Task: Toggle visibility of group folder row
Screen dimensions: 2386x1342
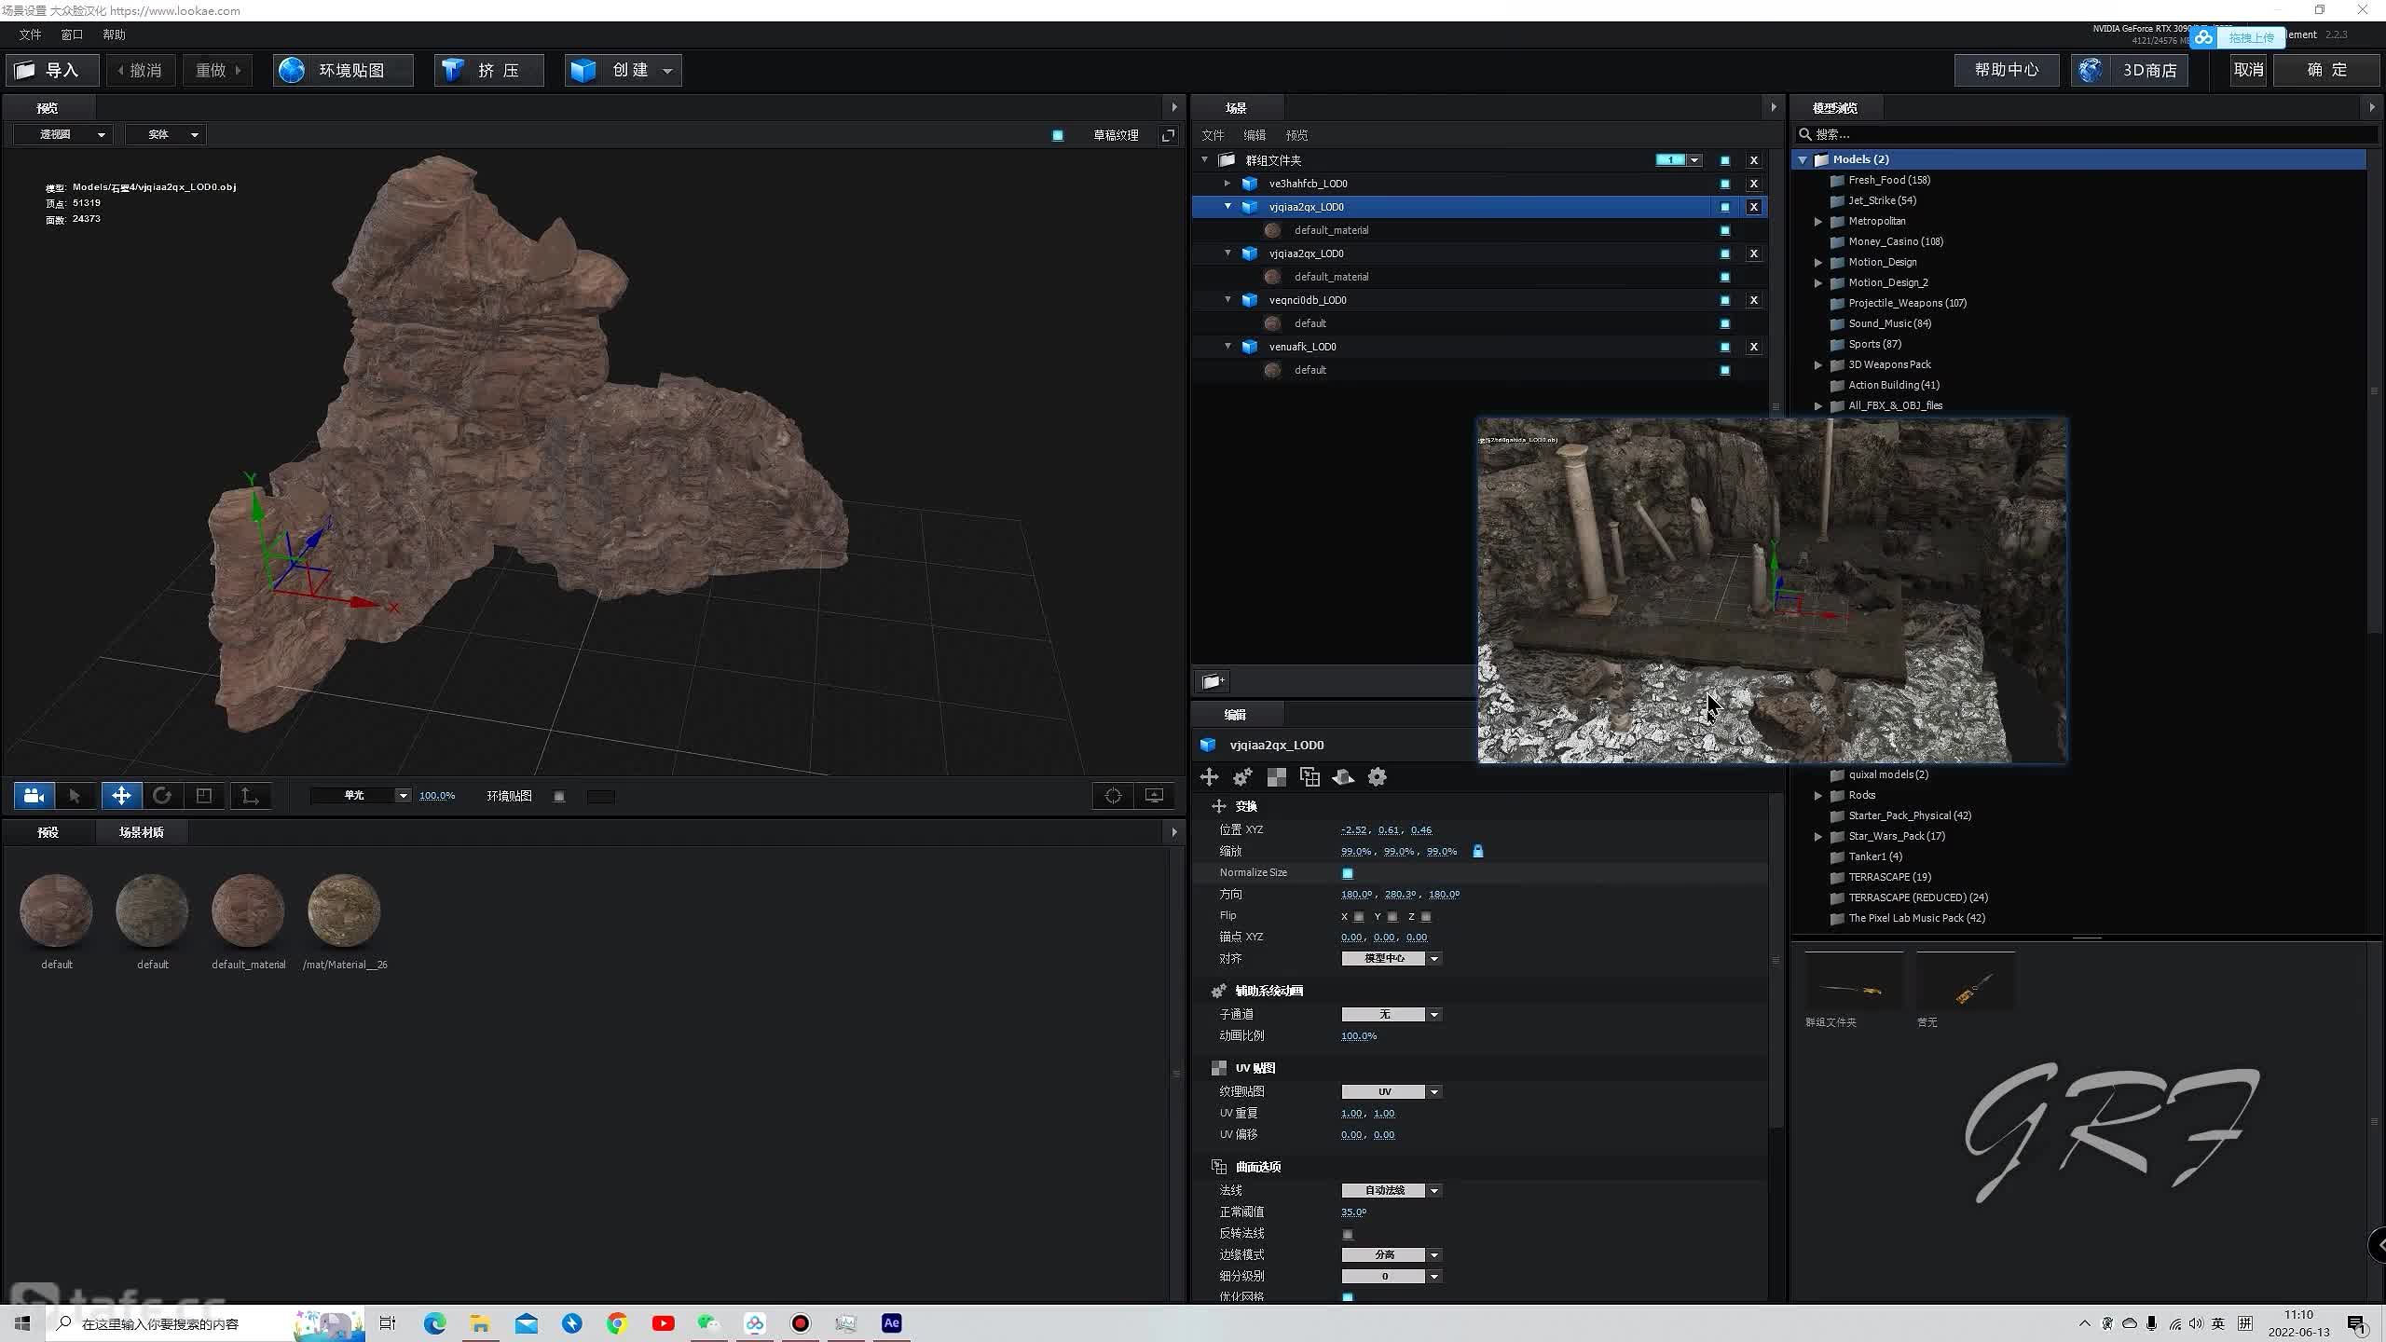Action: [x=1725, y=160]
